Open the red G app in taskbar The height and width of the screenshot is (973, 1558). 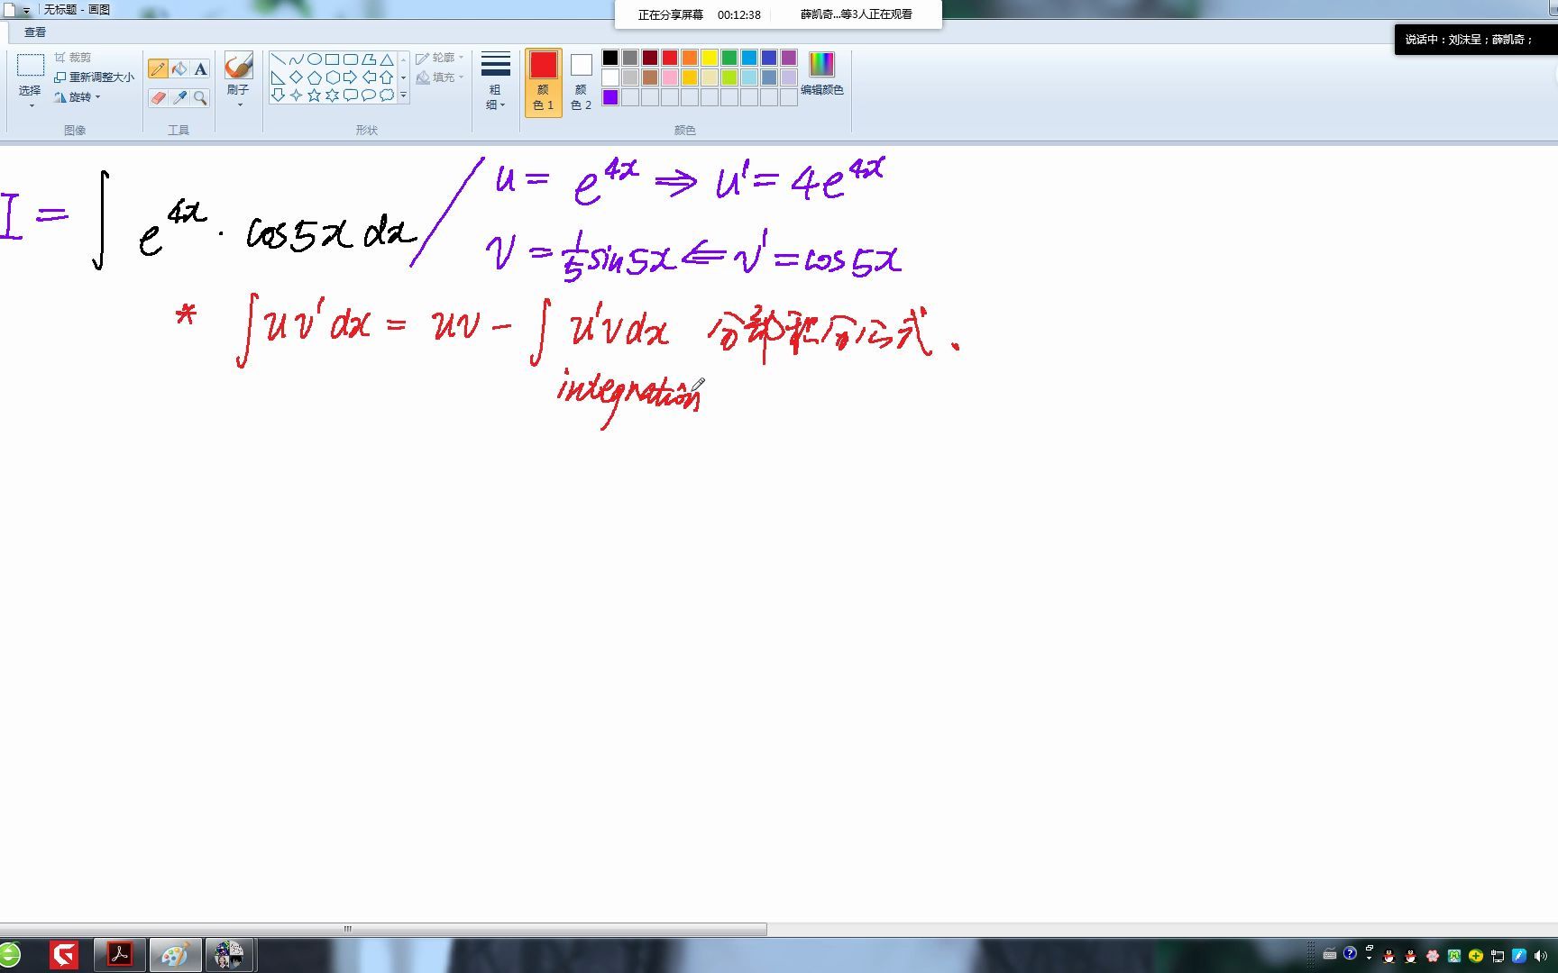(x=64, y=954)
